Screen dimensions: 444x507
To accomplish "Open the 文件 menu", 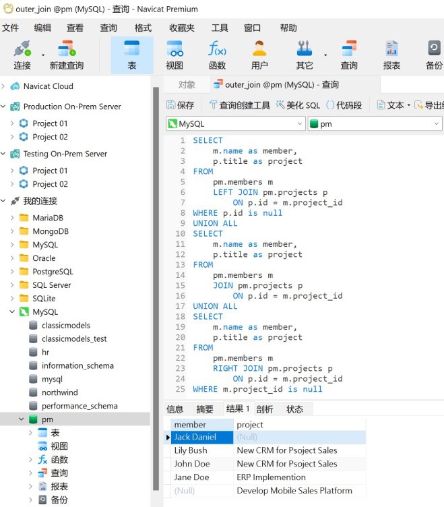I will pyautogui.click(x=10, y=28).
